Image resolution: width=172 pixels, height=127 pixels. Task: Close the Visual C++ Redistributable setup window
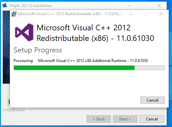coord(161,14)
